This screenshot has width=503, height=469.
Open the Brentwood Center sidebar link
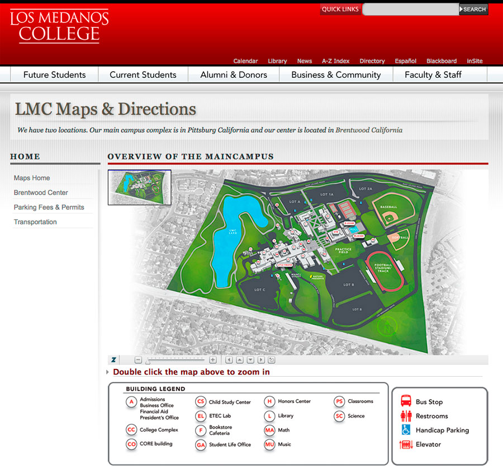point(41,193)
